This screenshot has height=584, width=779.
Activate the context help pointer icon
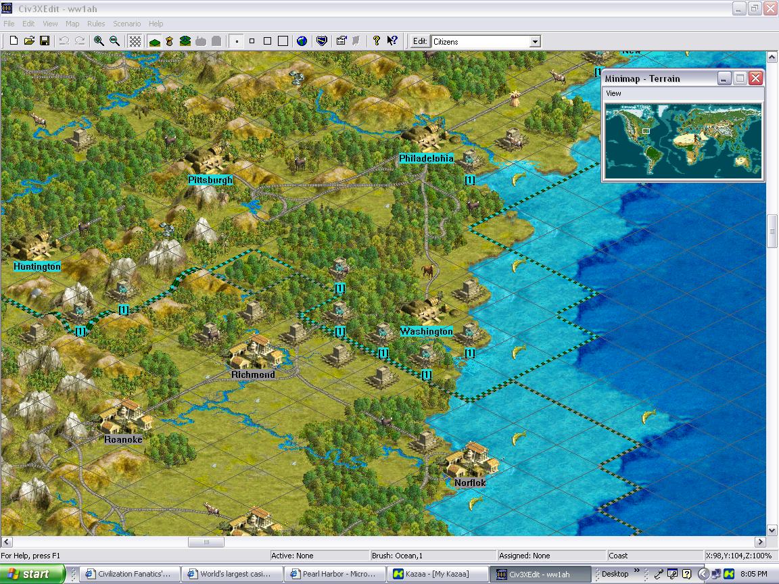(x=392, y=41)
